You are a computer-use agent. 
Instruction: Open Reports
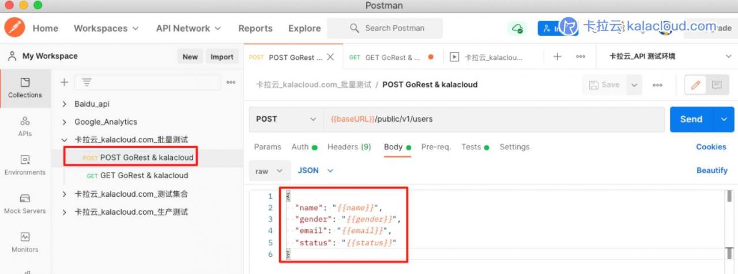pyautogui.click(x=255, y=28)
